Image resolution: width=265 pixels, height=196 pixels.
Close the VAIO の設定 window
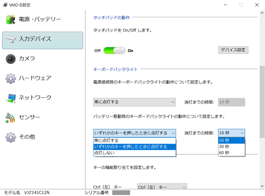point(257,5)
